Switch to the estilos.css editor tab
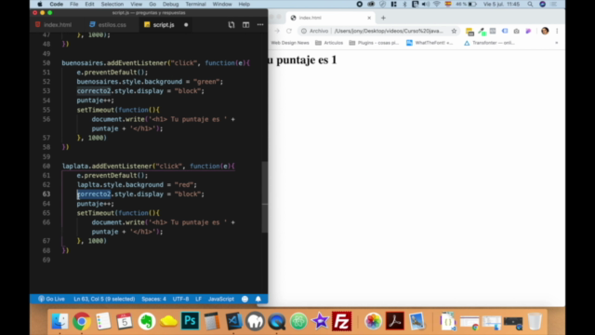The image size is (595, 335). tap(108, 25)
